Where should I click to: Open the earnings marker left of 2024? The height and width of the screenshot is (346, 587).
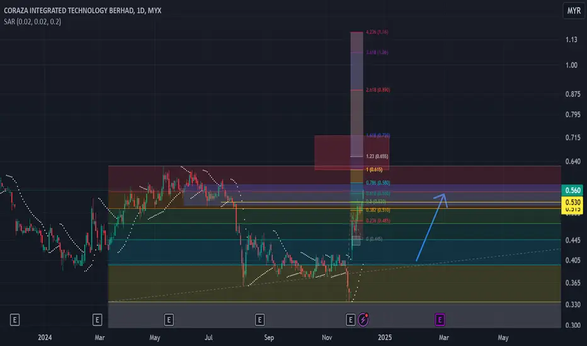(14, 320)
